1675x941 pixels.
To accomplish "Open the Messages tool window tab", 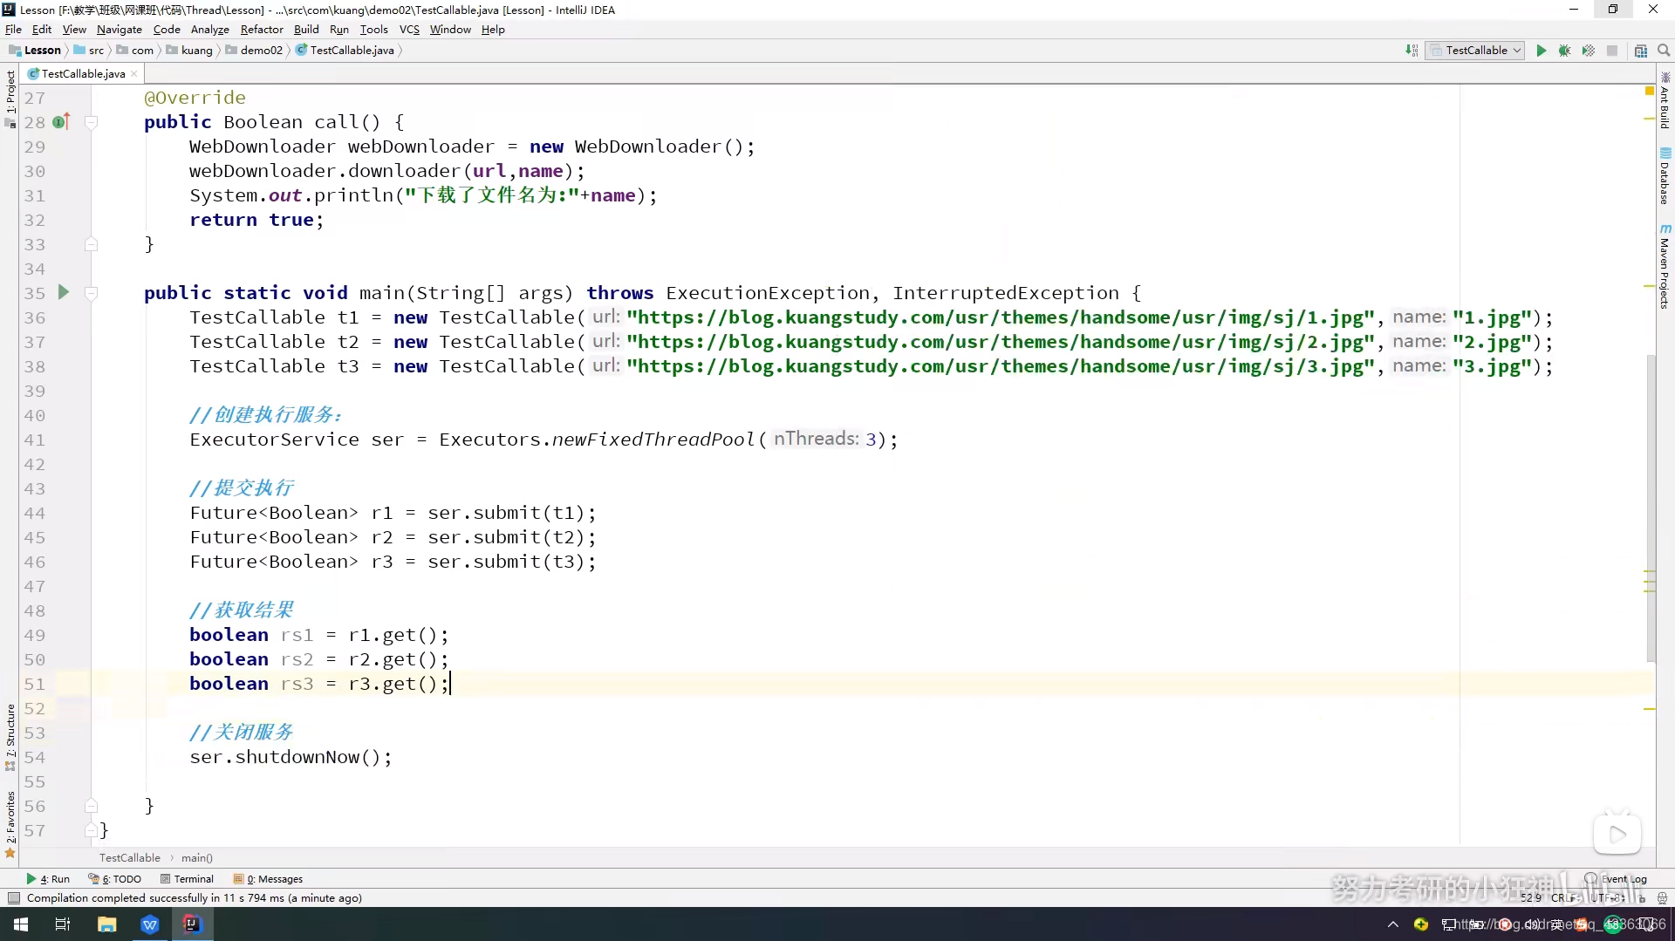I will coord(269,879).
